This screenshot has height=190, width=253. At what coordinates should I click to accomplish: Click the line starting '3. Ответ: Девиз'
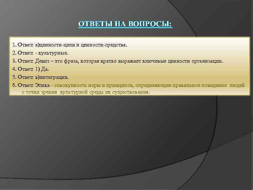coord(118,61)
